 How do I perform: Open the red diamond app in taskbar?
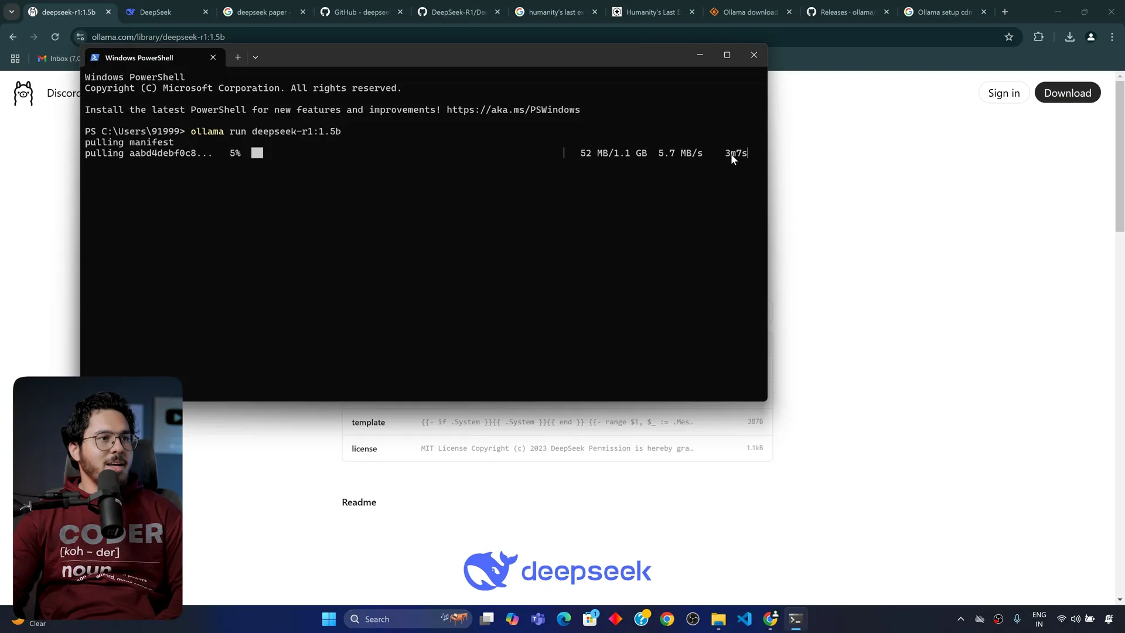[616, 619]
